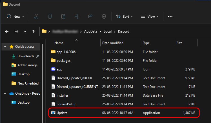Click the Discord_updater_rCURRENT document icon
This screenshot has height=123, width=211.
point(53,86)
